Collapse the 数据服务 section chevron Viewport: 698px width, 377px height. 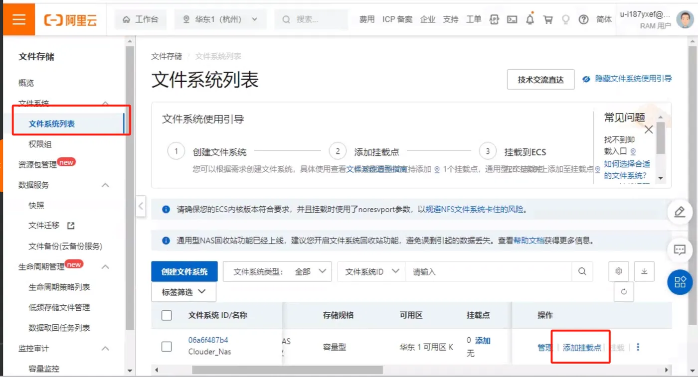tap(105, 185)
